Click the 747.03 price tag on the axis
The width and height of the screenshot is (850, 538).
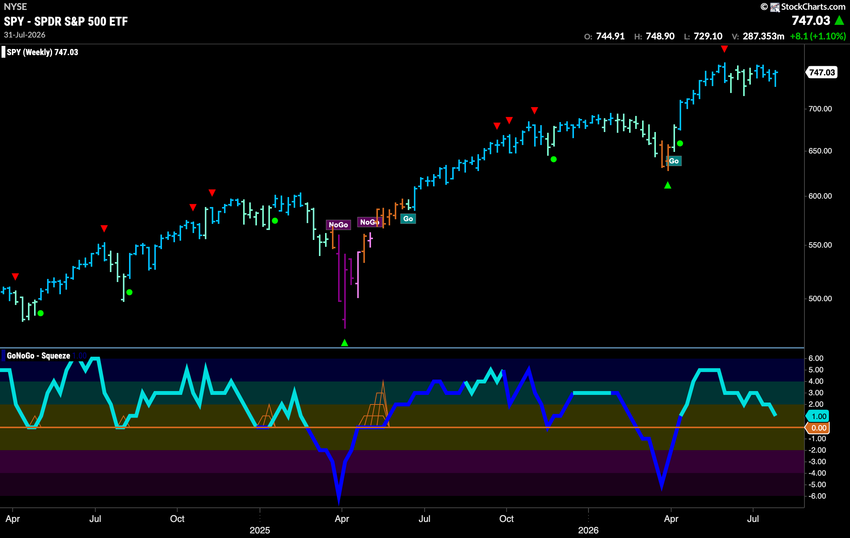point(822,72)
